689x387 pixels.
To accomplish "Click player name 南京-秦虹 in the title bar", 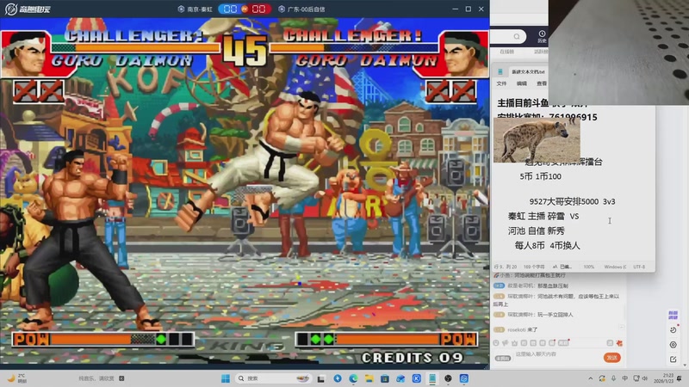I will tap(200, 9).
